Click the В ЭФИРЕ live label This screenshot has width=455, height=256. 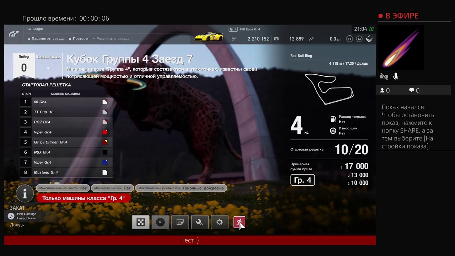click(x=402, y=16)
